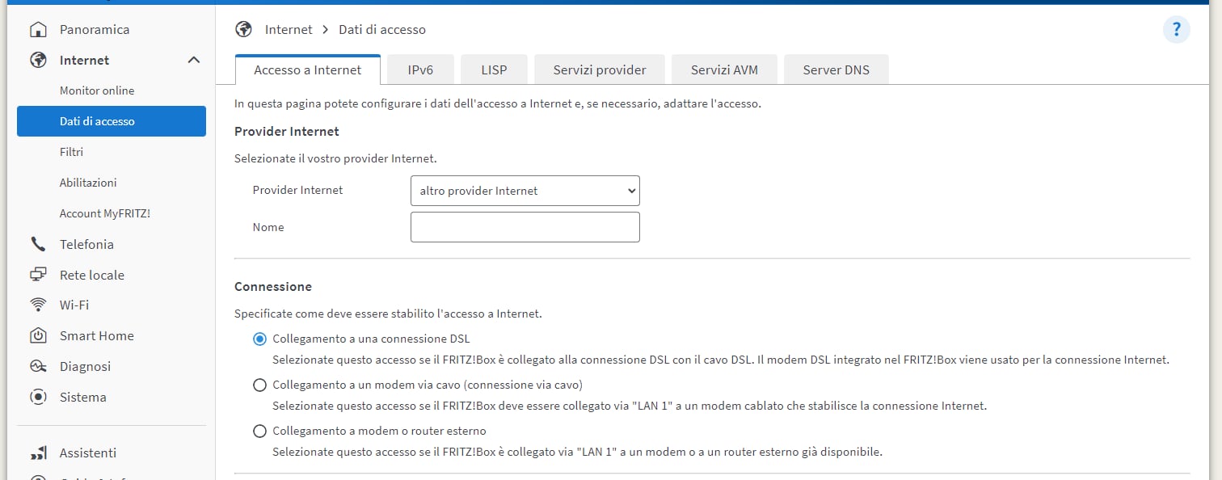Screen dimensions: 1222x480
Task: Open the Servizi provider tab
Action: click(600, 69)
